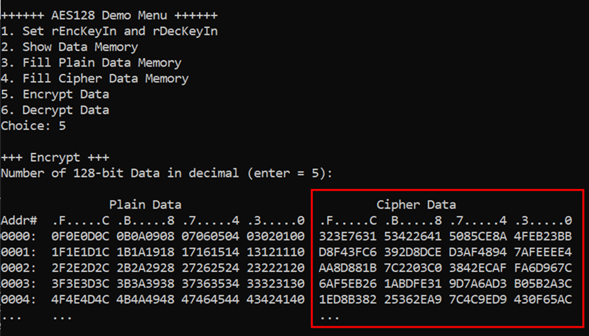Click menu option 1 Set rEncKeyIn and rDecKeyIn
This screenshot has width=589, height=336.
click(x=109, y=31)
